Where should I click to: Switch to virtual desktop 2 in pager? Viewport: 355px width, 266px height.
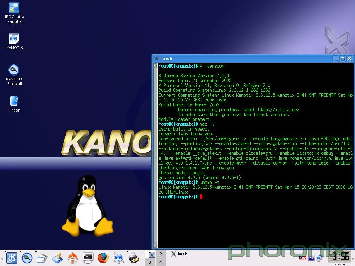161,254
